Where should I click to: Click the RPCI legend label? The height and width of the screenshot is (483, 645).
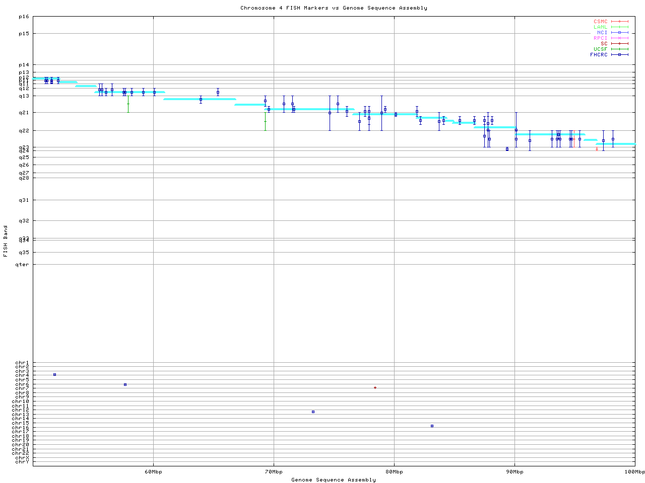600,38
